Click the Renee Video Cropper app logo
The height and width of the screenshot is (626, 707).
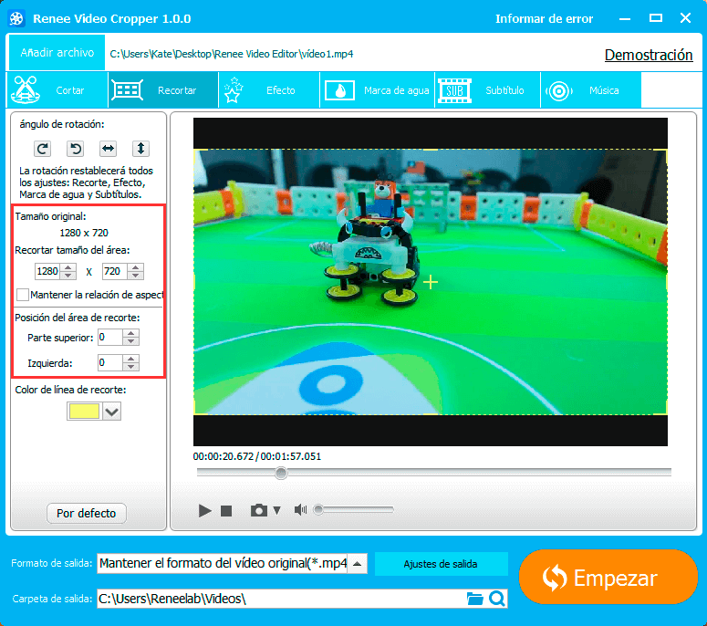tap(16, 18)
